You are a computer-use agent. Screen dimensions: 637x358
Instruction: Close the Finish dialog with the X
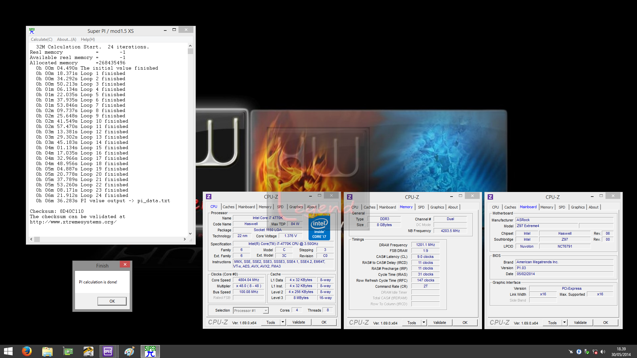point(125,264)
